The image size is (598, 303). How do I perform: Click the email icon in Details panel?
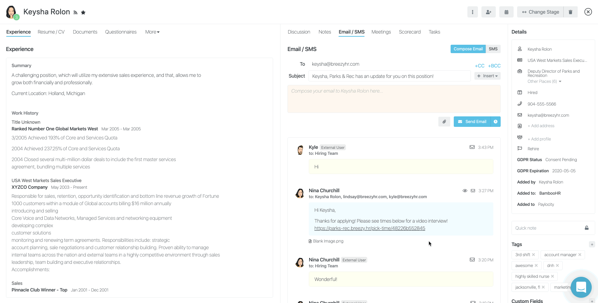tap(520, 115)
